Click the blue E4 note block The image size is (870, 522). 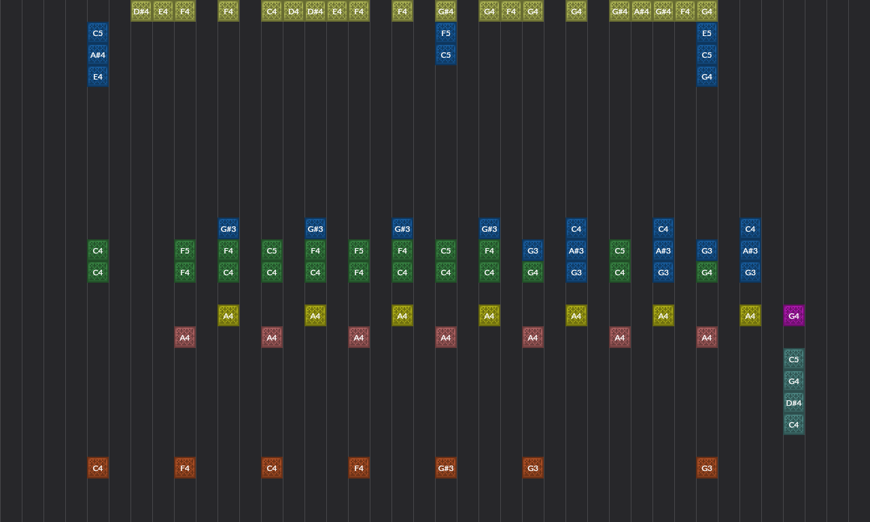point(98,76)
